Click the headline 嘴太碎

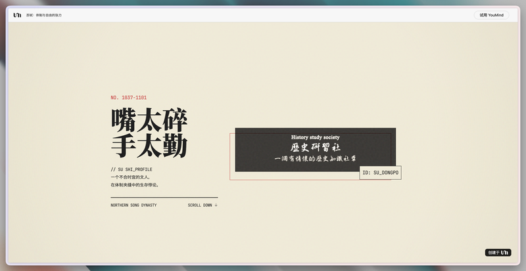pyautogui.click(x=149, y=120)
